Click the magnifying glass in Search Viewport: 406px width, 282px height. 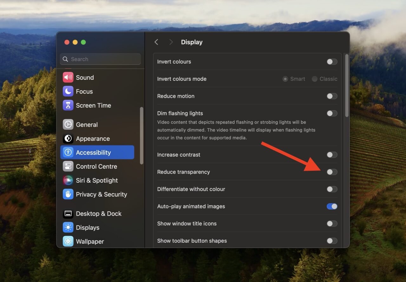pos(65,59)
